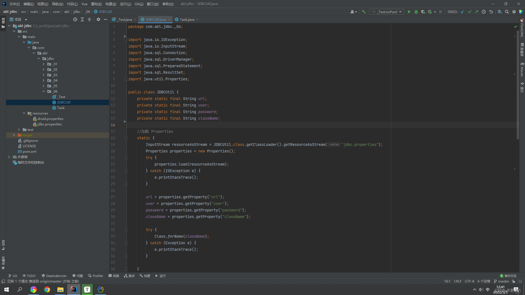This screenshot has height=295, width=525.
Task: Open Search Everywhere magnifier
Action: click(507, 12)
